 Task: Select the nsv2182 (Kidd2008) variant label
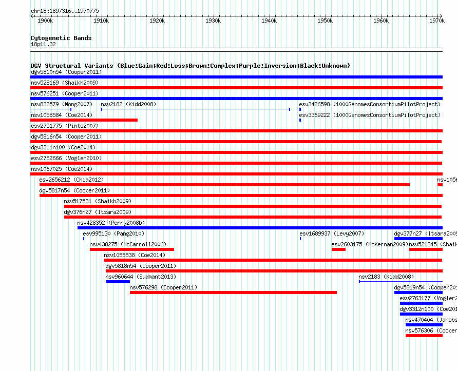click(x=128, y=104)
